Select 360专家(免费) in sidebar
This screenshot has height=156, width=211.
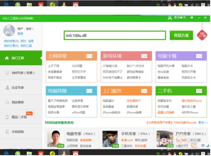pyautogui.click(x=21, y=73)
